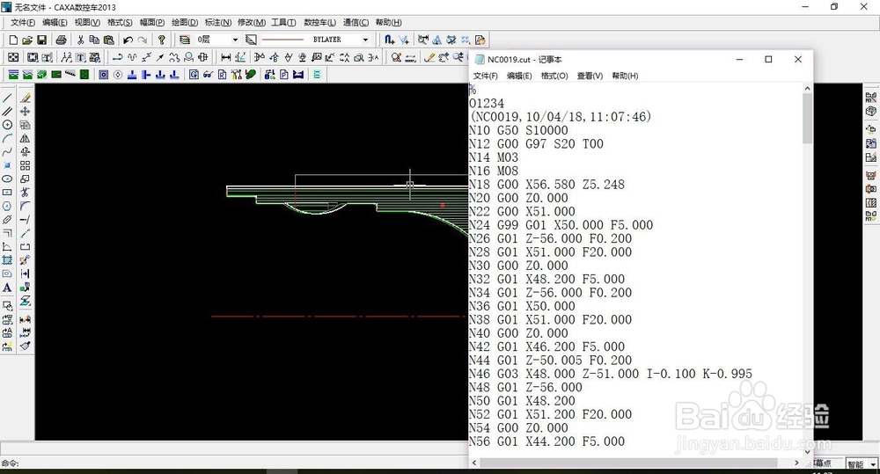The width and height of the screenshot is (880, 474).
Task: Print the drawing via printer icon
Action: tap(62, 40)
